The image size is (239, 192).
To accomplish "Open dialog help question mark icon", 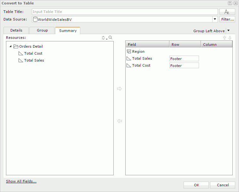I will point(230,3).
